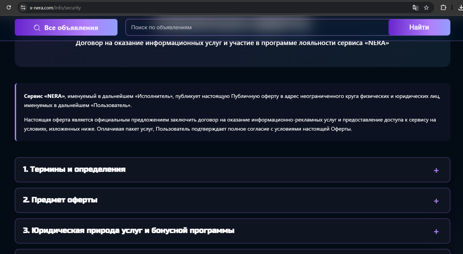
Task: Open the Предмет оферты accordion header
Action: coord(232,200)
